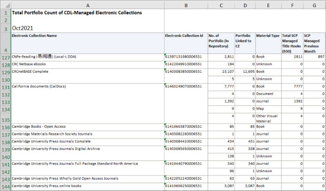Click the 'Map' material type cell
This screenshot has width=326, height=191.
pyautogui.click(x=269, y=109)
